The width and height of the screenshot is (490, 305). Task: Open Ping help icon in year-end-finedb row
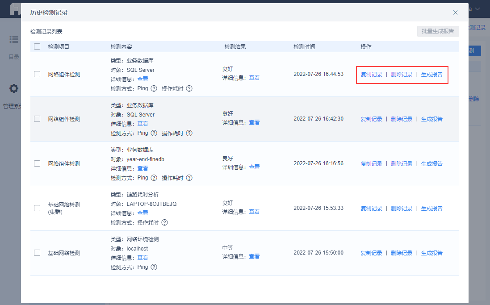coord(154,178)
